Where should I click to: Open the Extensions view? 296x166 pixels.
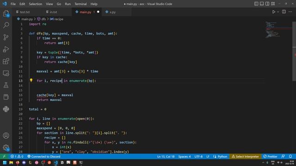(x=6, y=61)
